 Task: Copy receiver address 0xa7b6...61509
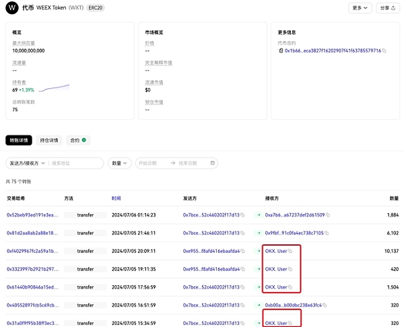328,215
